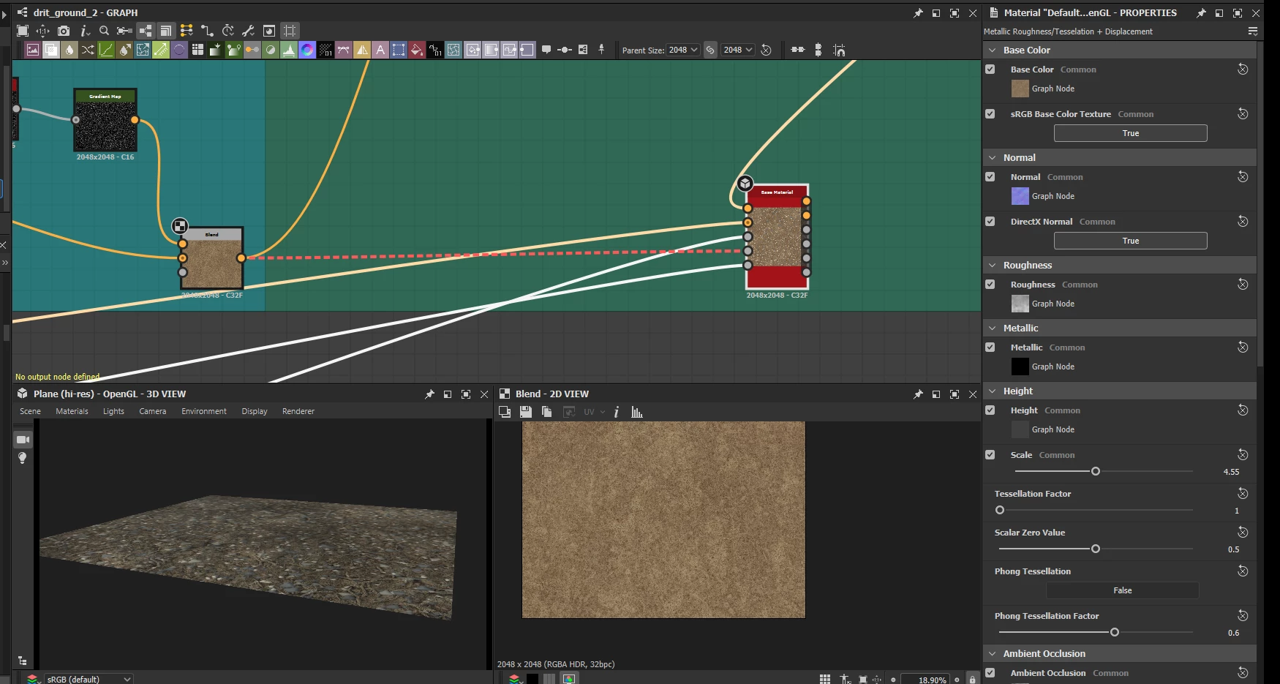The height and width of the screenshot is (684, 1280).
Task: Click save icon in the 2D view toolbar
Action: pos(525,412)
